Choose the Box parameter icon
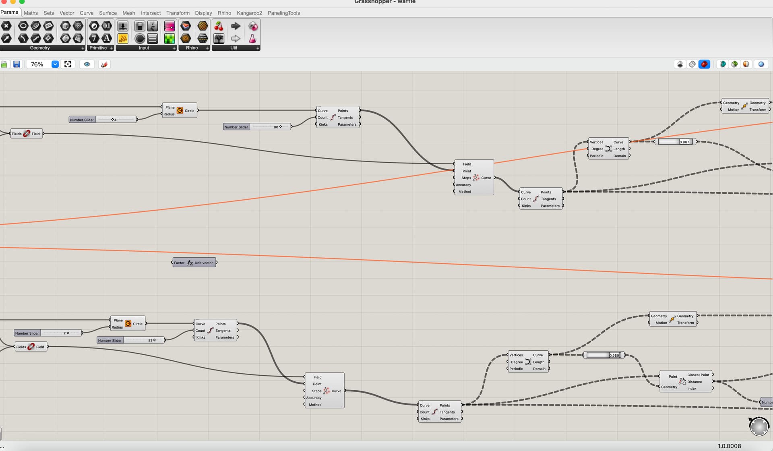Viewport: 773px width, 451px height. click(x=65, y=26)
